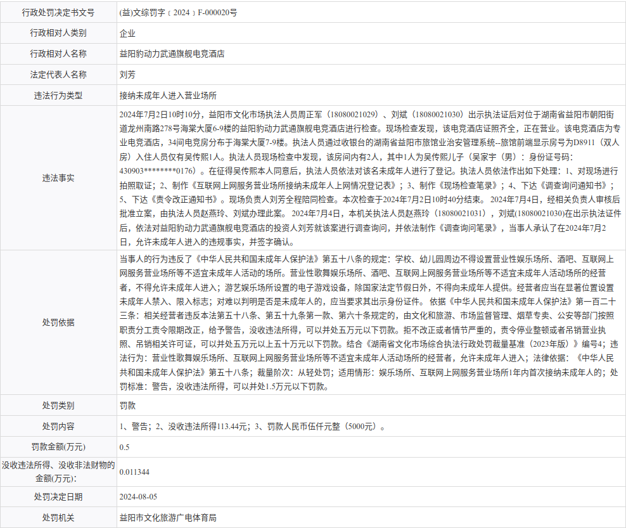Click the 行政相对人类别 label

click(x=58, y=33)
